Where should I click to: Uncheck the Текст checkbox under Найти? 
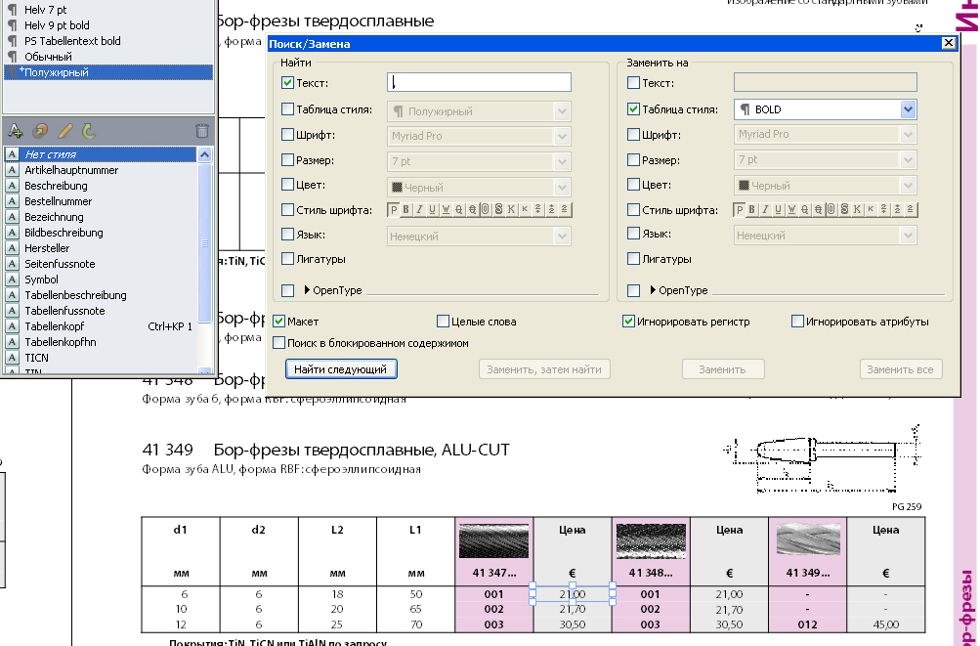tap(287, 82)
